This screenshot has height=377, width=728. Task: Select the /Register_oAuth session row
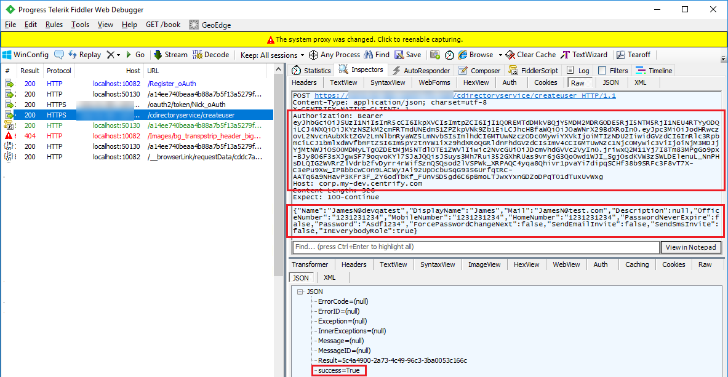[x=137, y=84]
